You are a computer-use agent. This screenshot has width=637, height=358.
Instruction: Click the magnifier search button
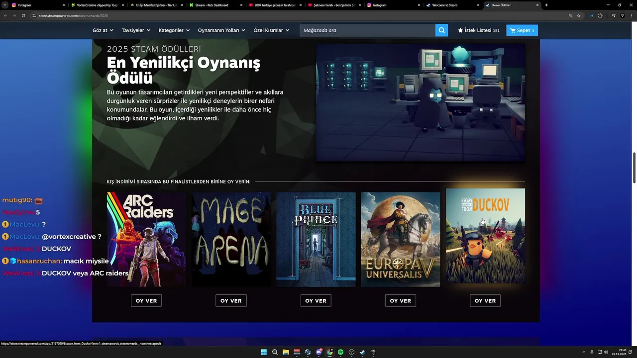pyautogui.click(x=441, y=30)
